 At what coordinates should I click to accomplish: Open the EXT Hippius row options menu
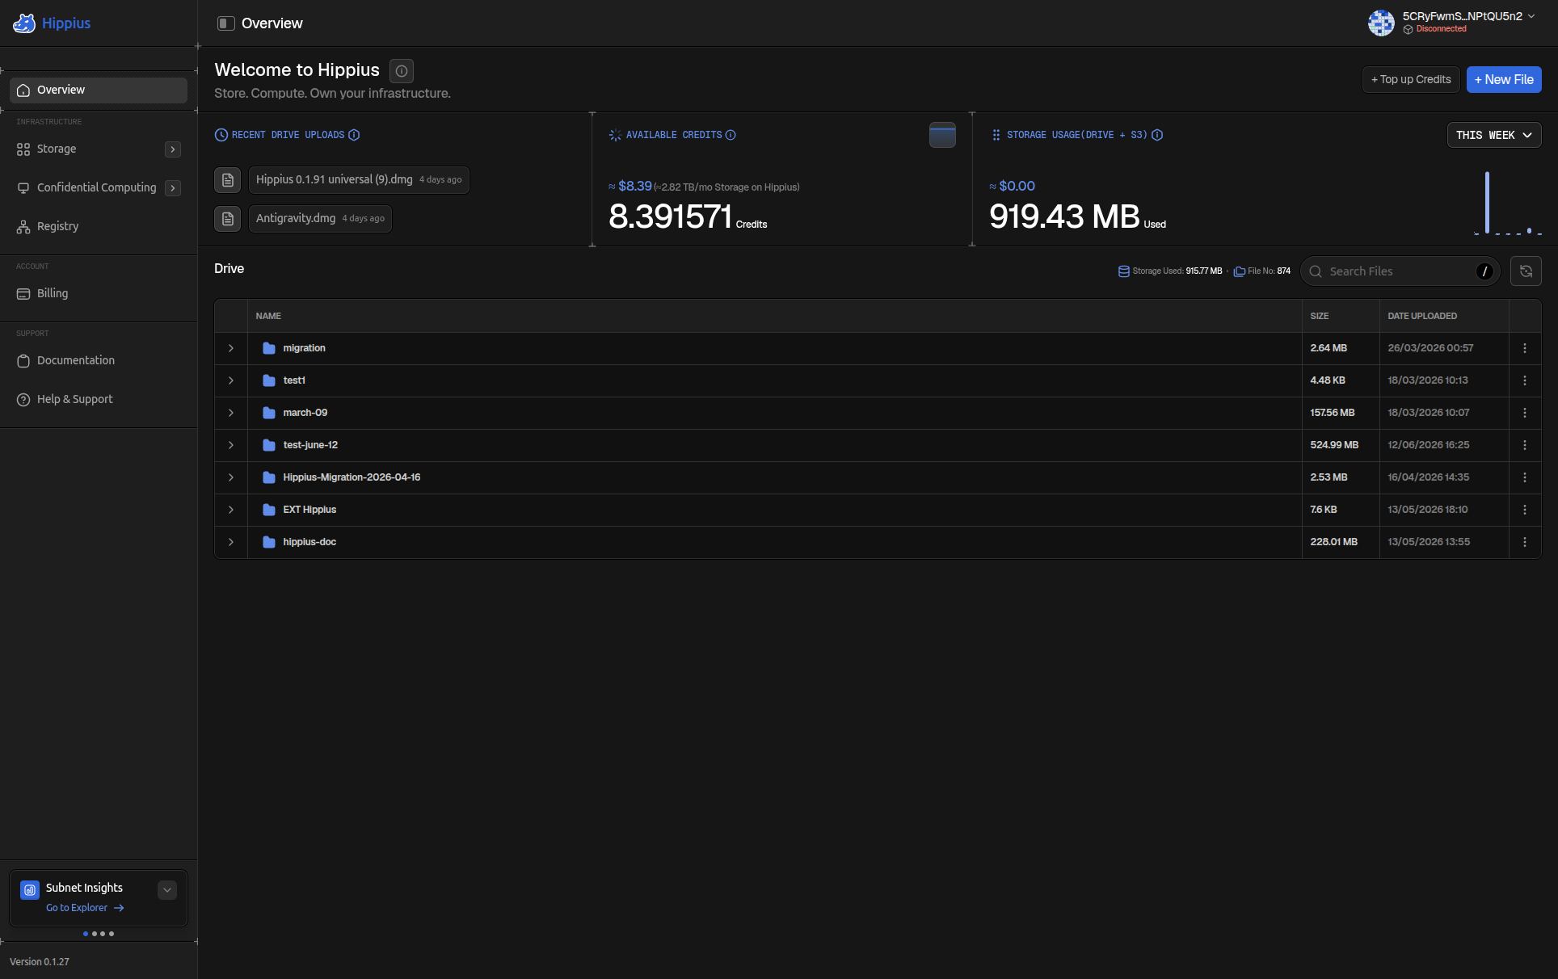click(x=1525, y=510)
